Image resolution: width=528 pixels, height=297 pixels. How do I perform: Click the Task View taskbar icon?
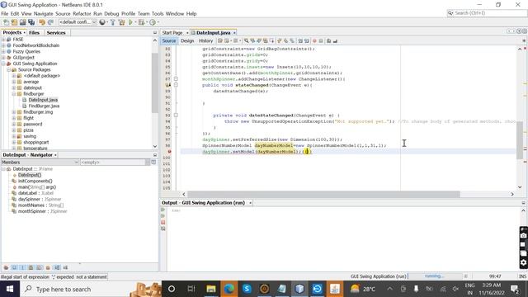tap(191, 289)
